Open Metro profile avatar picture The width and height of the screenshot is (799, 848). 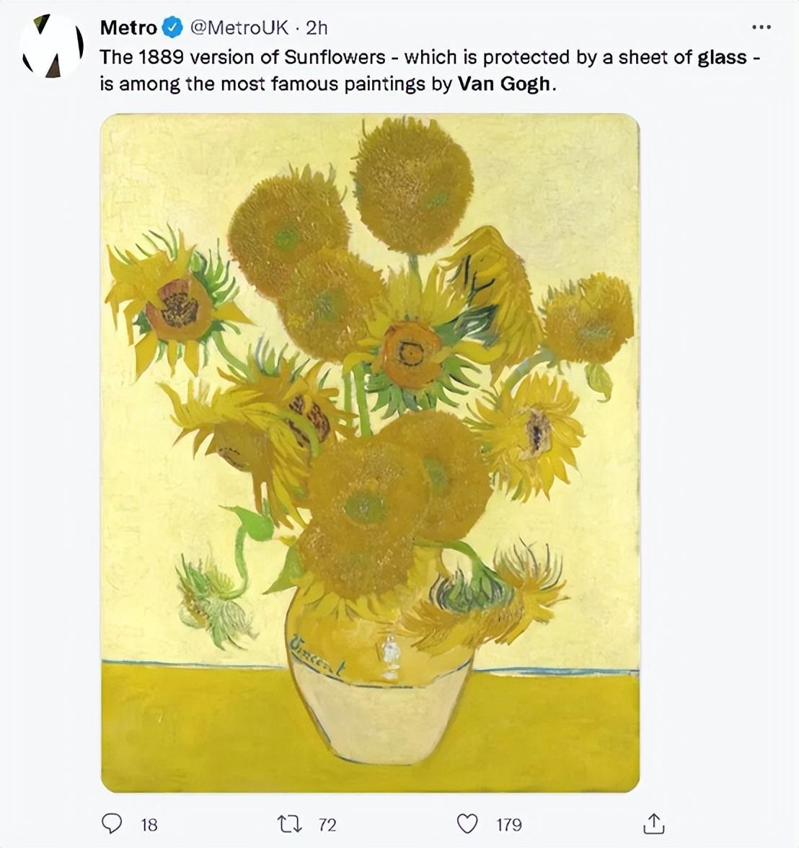tap(52, 45)
